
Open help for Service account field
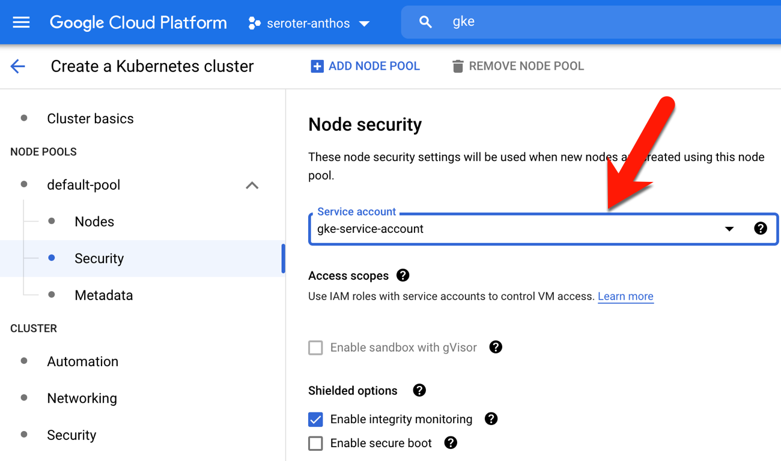[760, 229]
